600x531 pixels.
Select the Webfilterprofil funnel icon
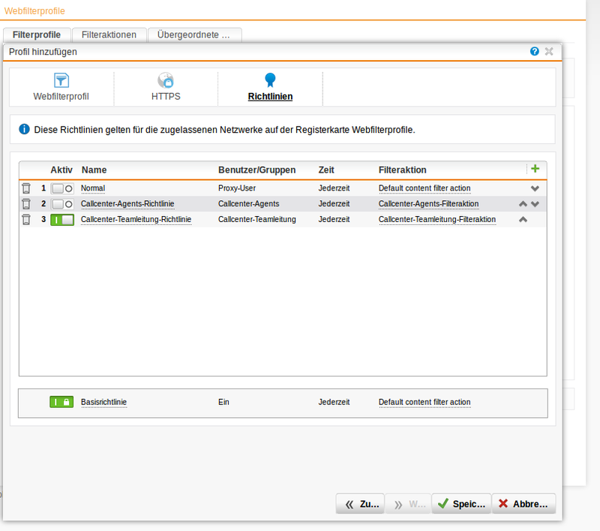tap(61, 81)
